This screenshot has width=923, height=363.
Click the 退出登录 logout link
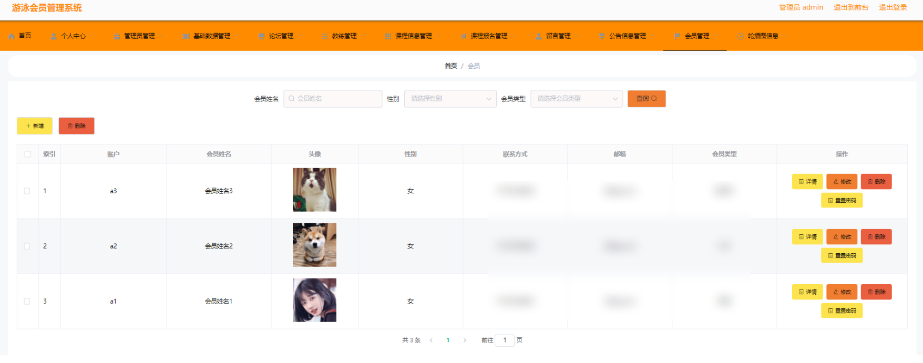click(893, 7)
